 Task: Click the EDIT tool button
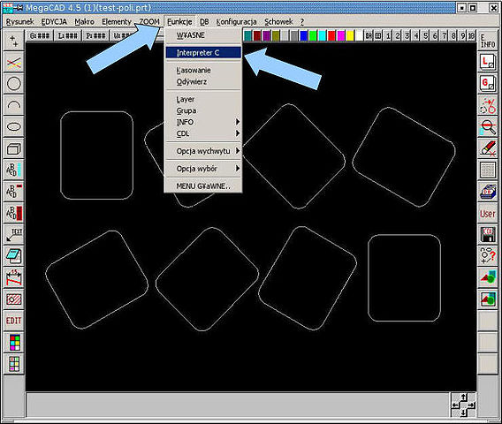coord(14,321)
